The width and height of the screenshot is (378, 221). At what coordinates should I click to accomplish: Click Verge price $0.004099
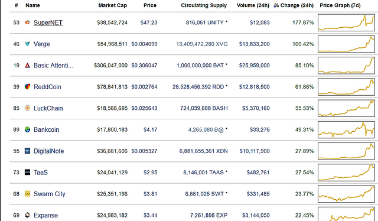click(144, 44)
